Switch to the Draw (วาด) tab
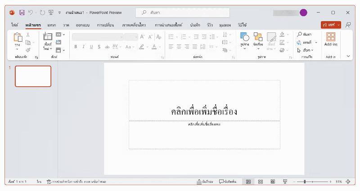Image resolution: width=360 pixels, height=191 pixels. 66,25
